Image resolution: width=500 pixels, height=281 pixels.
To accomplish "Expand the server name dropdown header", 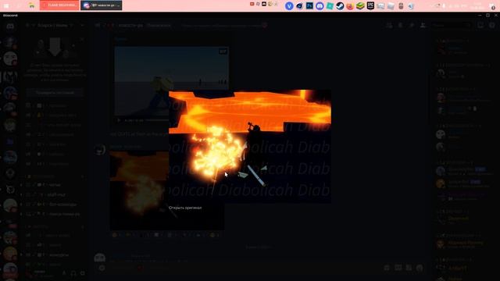I will click(x=55, y=25).
